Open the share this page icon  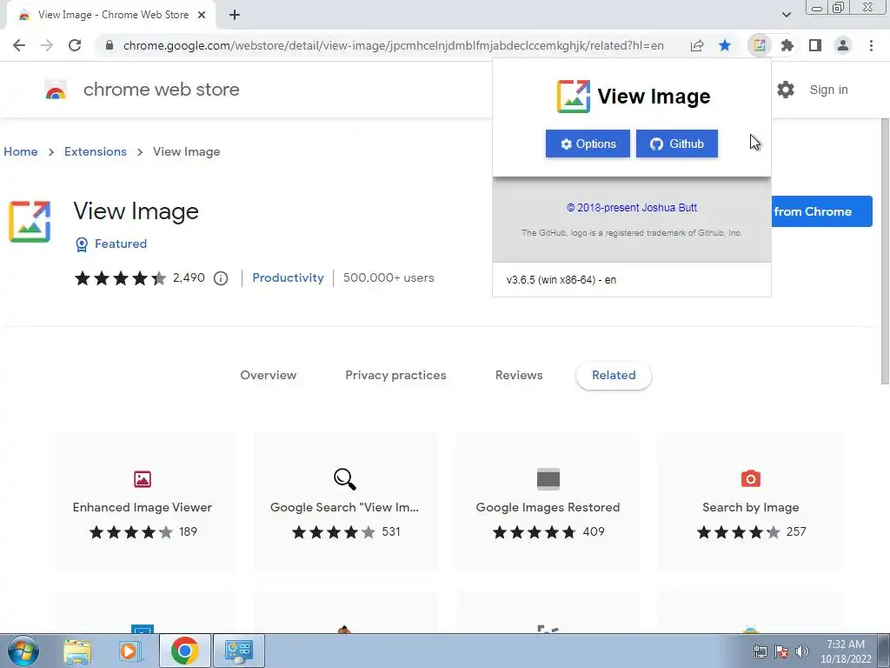pyautogui.click(x=697, y=45)
